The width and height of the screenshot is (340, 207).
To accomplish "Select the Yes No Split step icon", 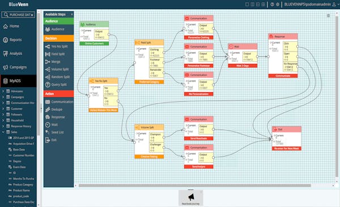I will (x=48, y=46).
